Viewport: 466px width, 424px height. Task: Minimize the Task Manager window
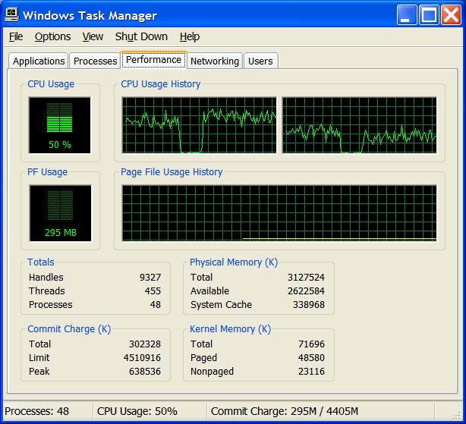pos(407,14)
